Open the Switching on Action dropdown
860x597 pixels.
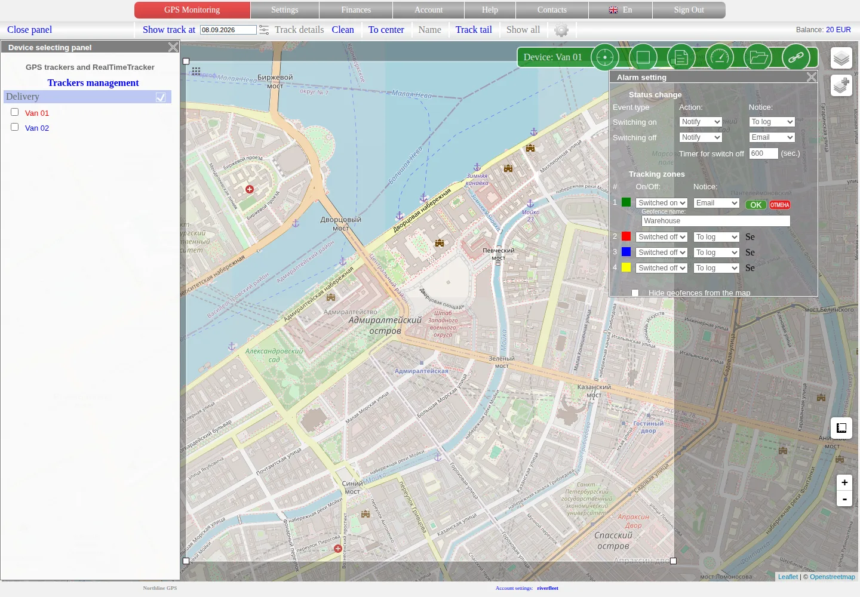pos(701,122)
